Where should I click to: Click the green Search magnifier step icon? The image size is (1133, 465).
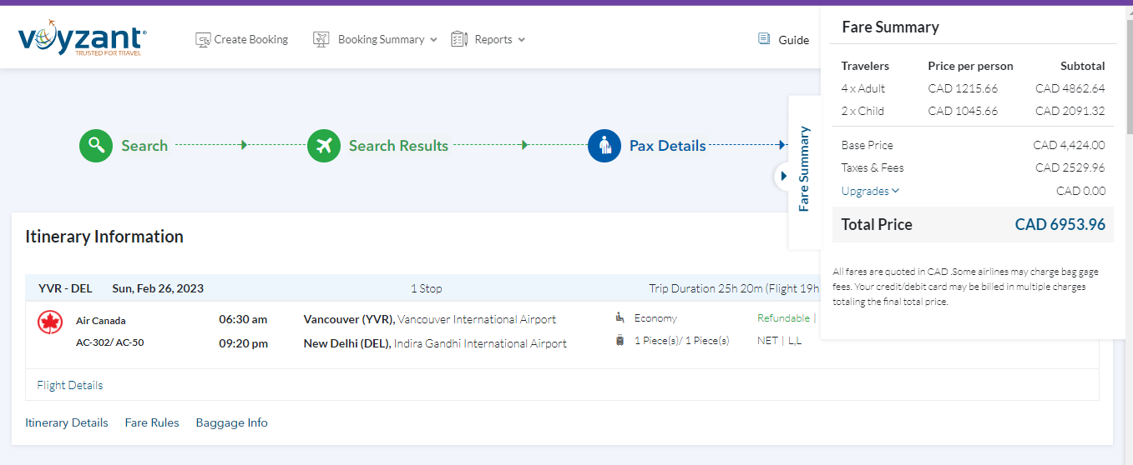[x=96, y=146]
